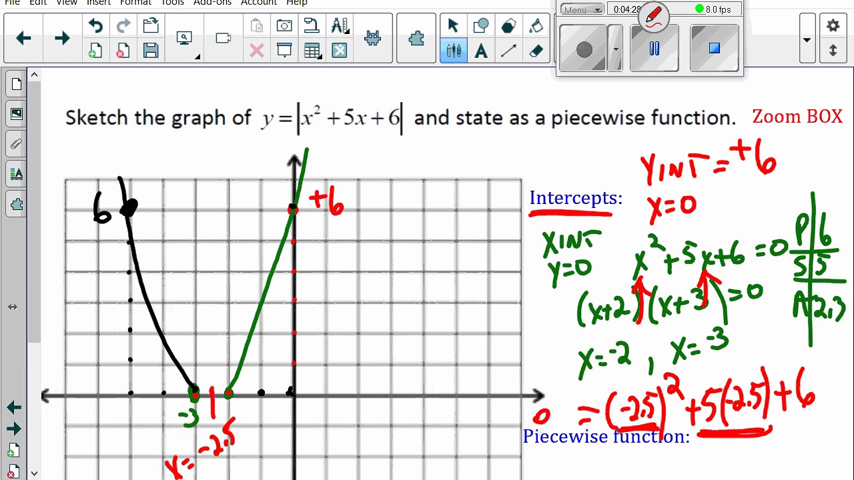Delete the current page with red-x page icon
The height and width of the screenshot is (480, 854).
123,51
